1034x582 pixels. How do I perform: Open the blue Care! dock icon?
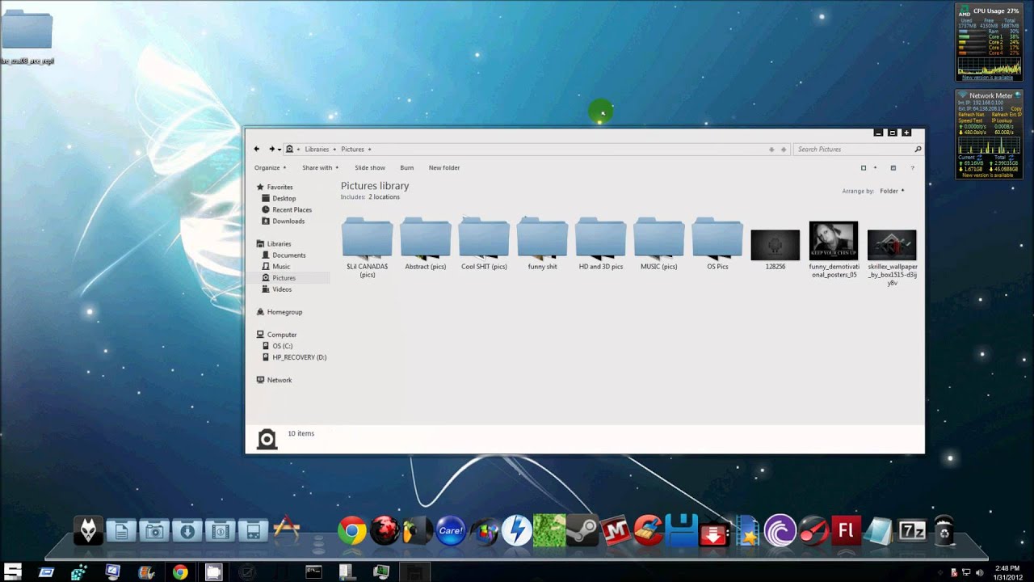tap(450, 531)
